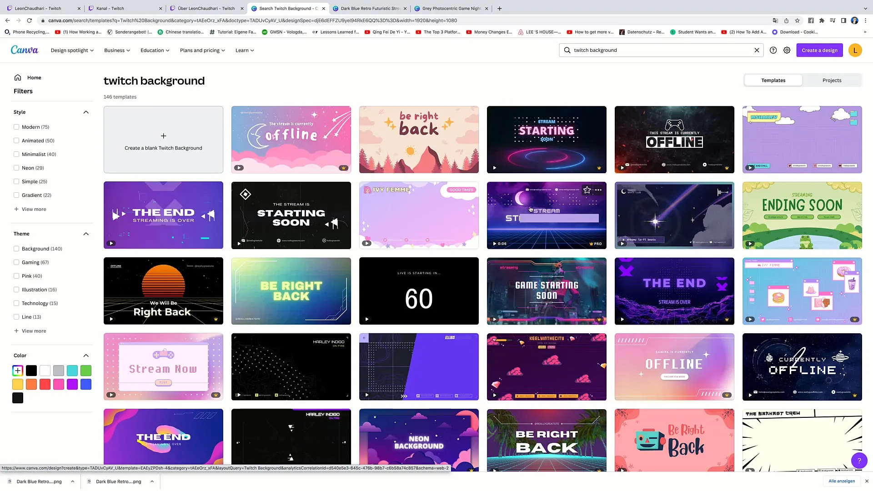
Task: Click the settings gear icon in toolbar
Action: point(787,50)
